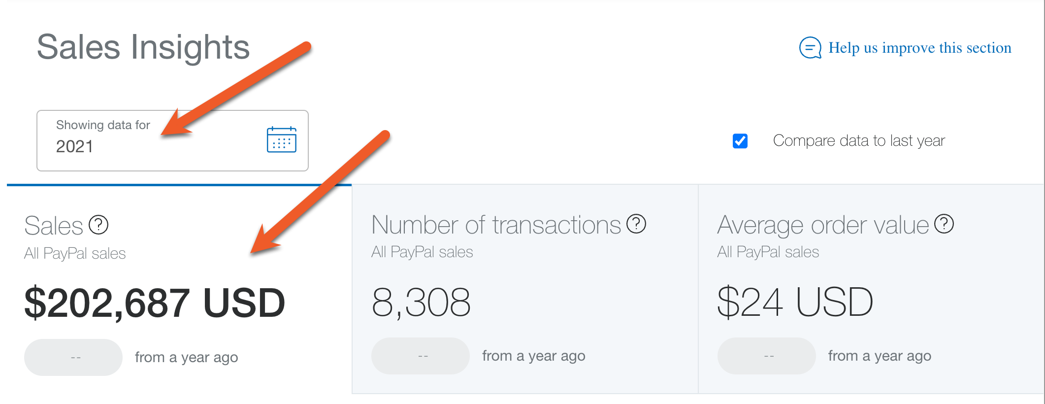Click help icon beside Average order value
This screenshot has height=404, width=1045.
point(944,224)
